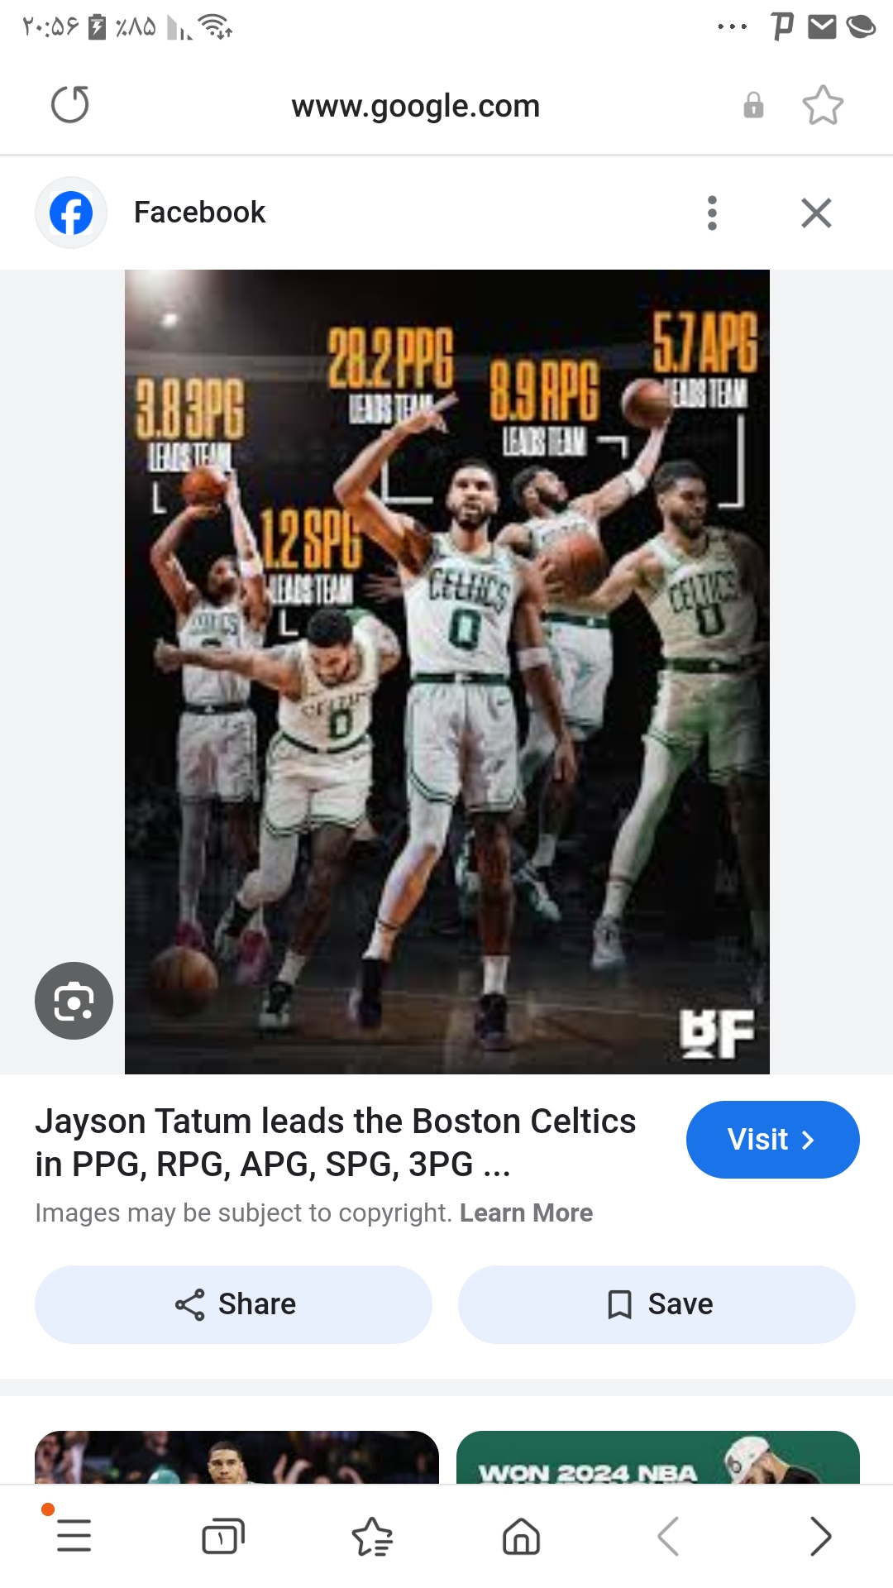The height and width of the screenshot is (1588, 893).
Task: Visit the source page
Action: 772,1140
